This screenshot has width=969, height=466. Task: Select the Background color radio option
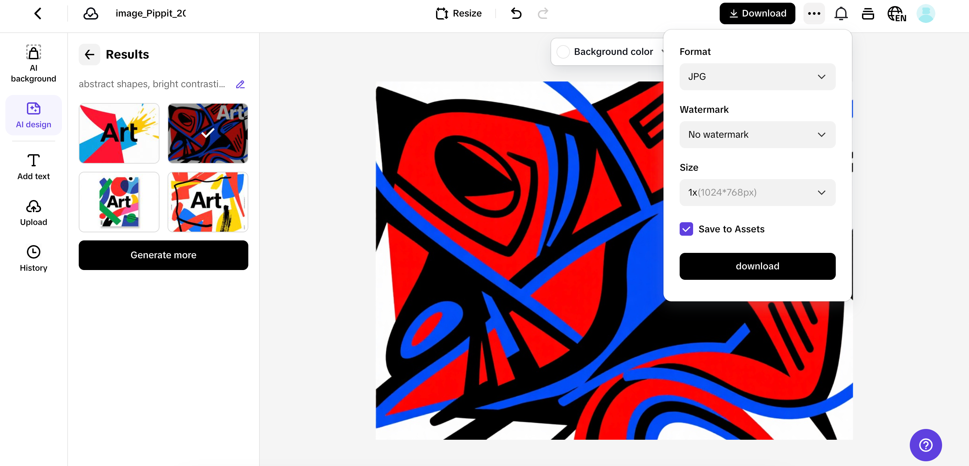pyautogui.click(x=563, y=52)
